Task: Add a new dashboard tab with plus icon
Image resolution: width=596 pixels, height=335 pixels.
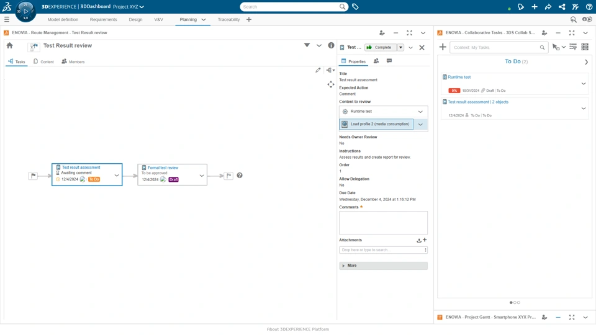Action: point(249,19)
